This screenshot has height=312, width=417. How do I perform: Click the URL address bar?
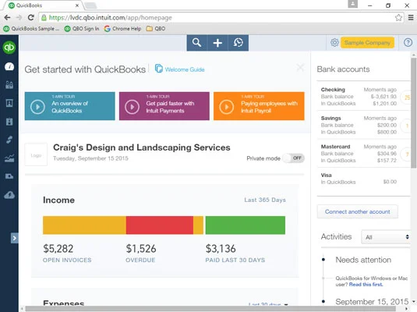pyautogui.click(x=221, y=18)
